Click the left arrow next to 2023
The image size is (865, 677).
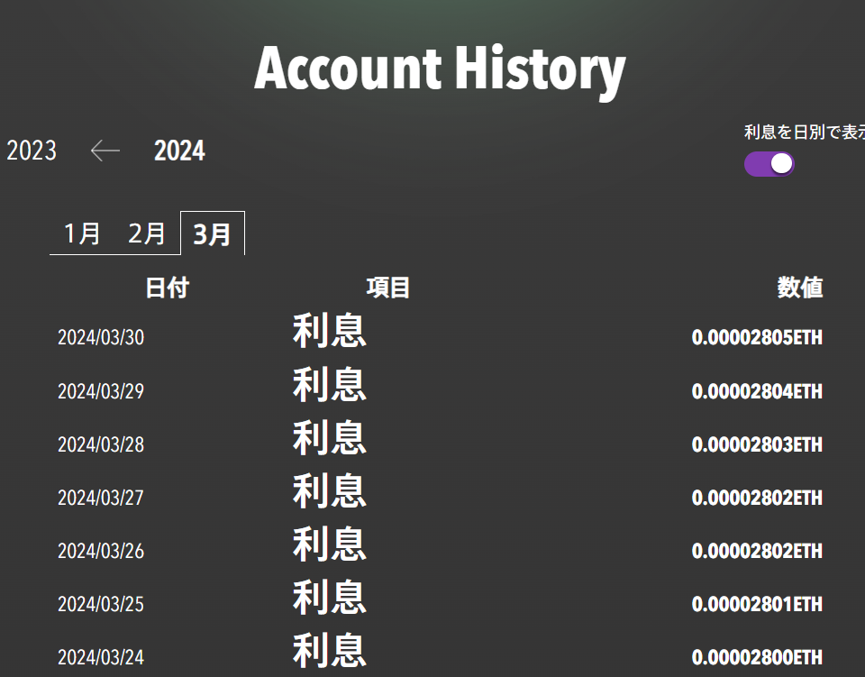pos(105,150)
